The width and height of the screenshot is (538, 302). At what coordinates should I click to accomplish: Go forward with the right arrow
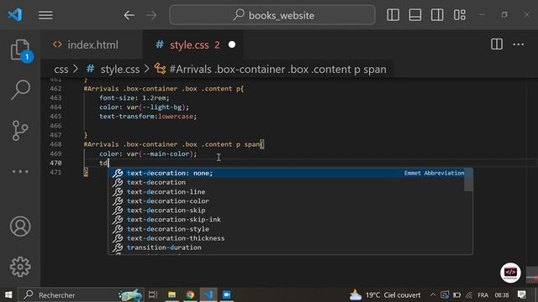pos(151,15)
